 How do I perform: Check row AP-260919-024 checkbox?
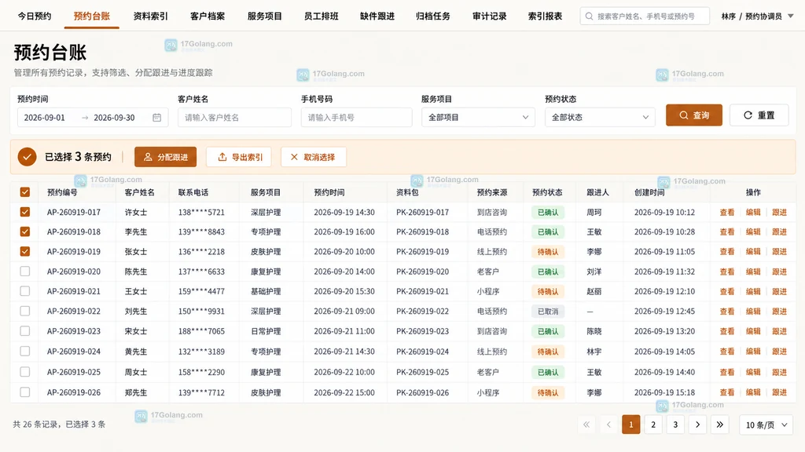click(24, 351)
